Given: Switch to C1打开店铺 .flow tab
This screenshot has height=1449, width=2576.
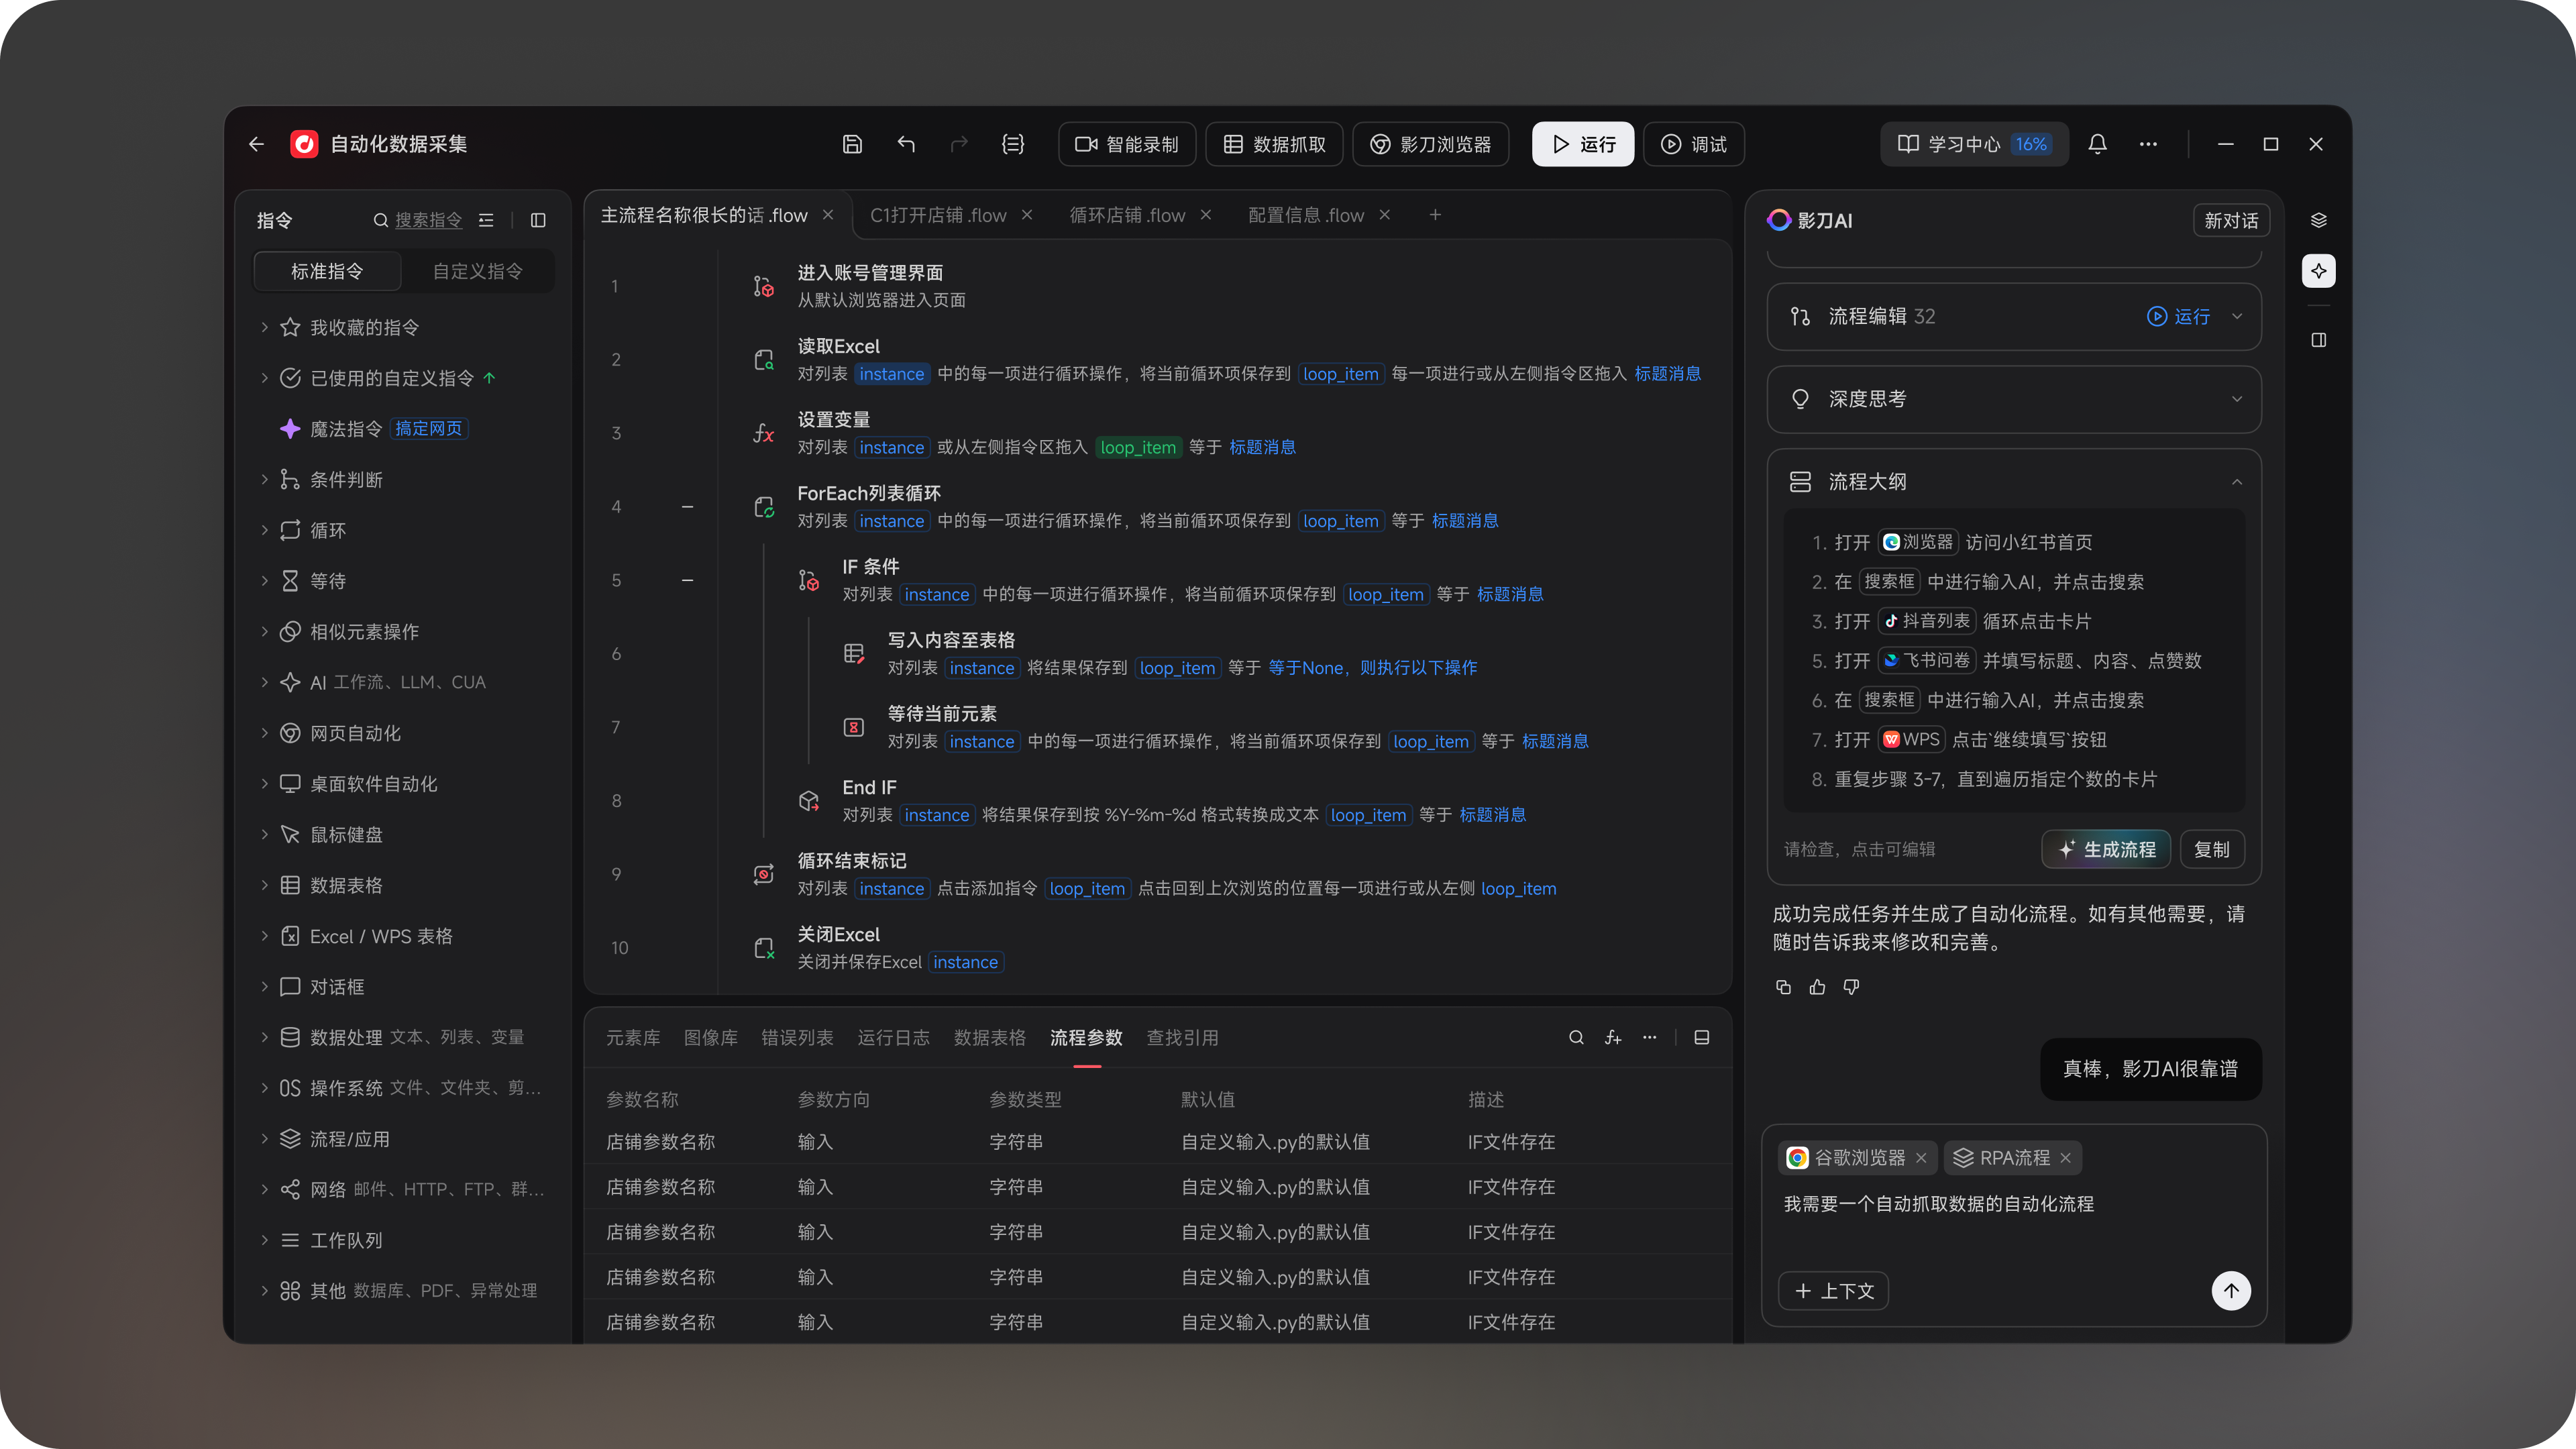Looking at the screenshot, I should coord(937,215).
